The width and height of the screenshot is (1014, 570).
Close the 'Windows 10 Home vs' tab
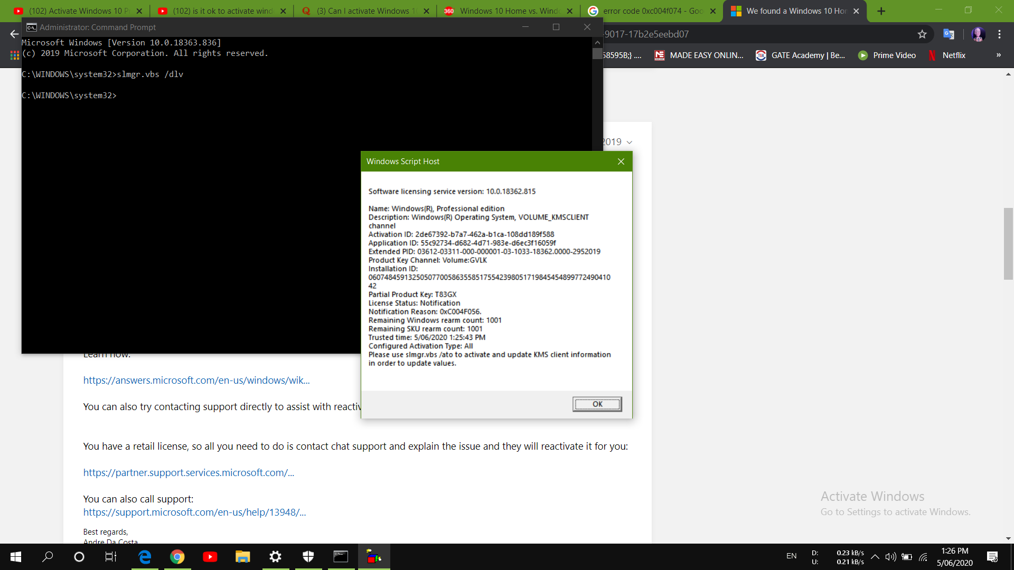pyautogui.click(x=569, y=11)
